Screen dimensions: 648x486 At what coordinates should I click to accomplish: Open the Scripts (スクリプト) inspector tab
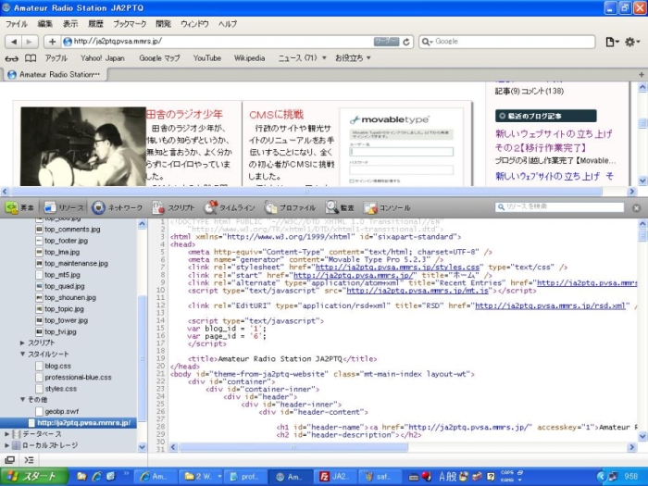click(x=173, y=207)
